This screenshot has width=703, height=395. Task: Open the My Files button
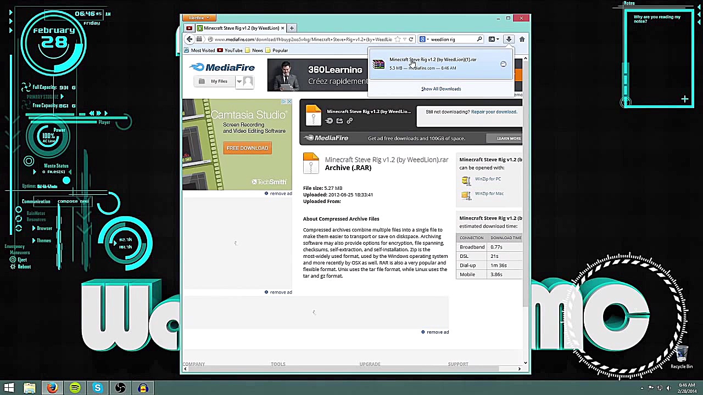click(x=215, y=82)
